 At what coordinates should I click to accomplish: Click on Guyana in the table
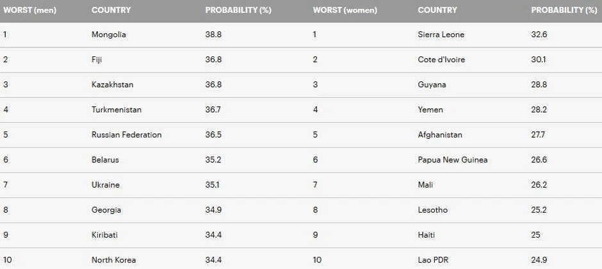[432, 85]
